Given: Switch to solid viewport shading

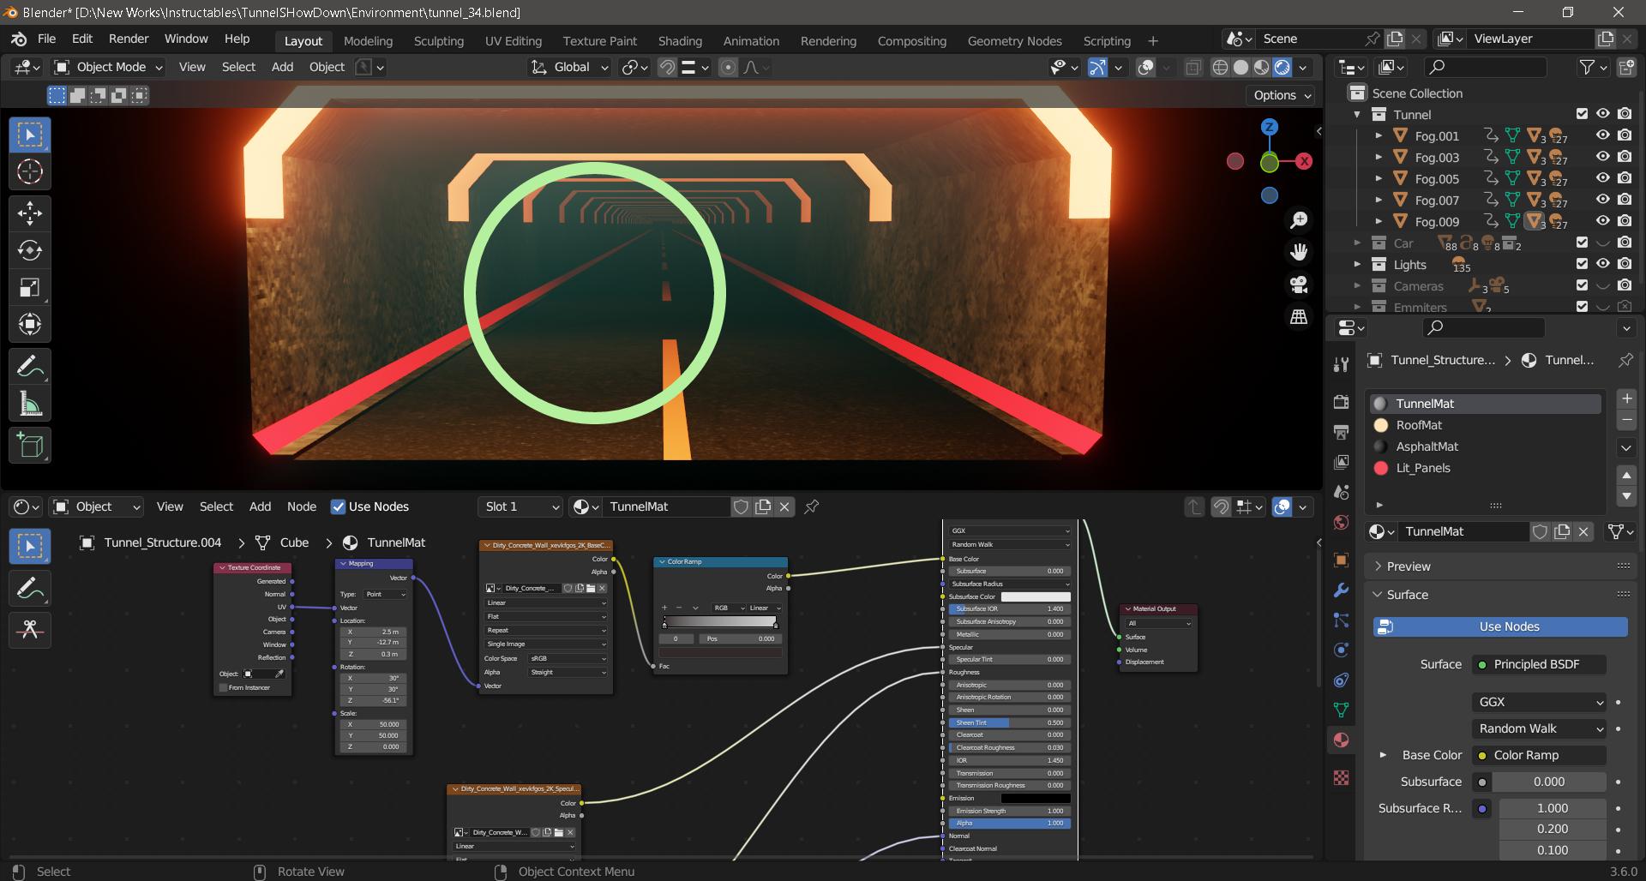Looking at the screenshot, I should point(1241,68).
